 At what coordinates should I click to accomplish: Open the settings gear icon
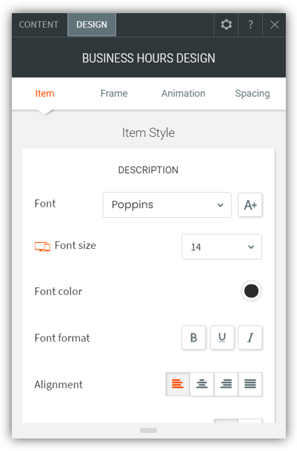[226, 25]
